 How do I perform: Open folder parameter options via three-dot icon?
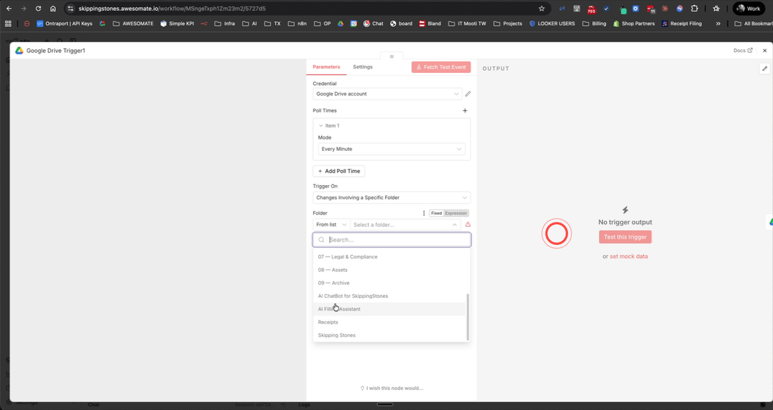point(423,213)
